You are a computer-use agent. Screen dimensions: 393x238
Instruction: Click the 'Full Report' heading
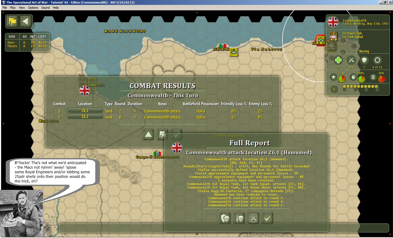point(250,143)
